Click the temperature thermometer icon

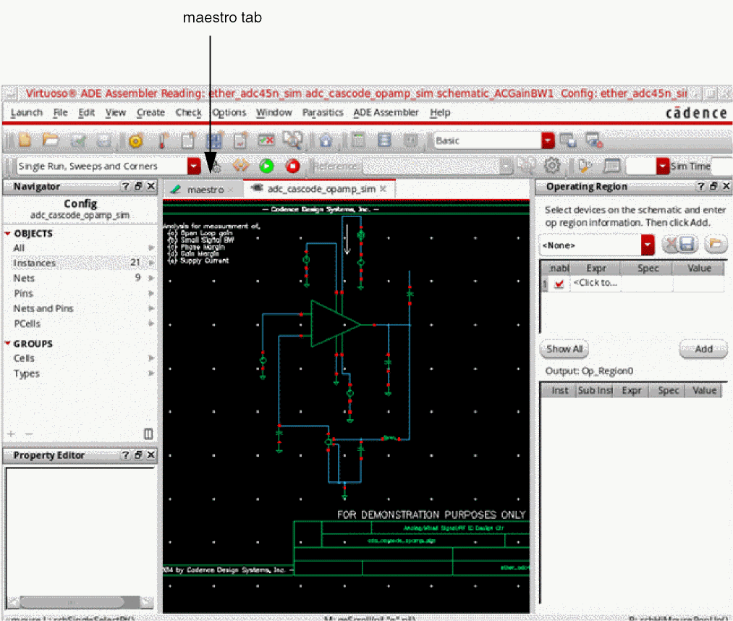161,140
